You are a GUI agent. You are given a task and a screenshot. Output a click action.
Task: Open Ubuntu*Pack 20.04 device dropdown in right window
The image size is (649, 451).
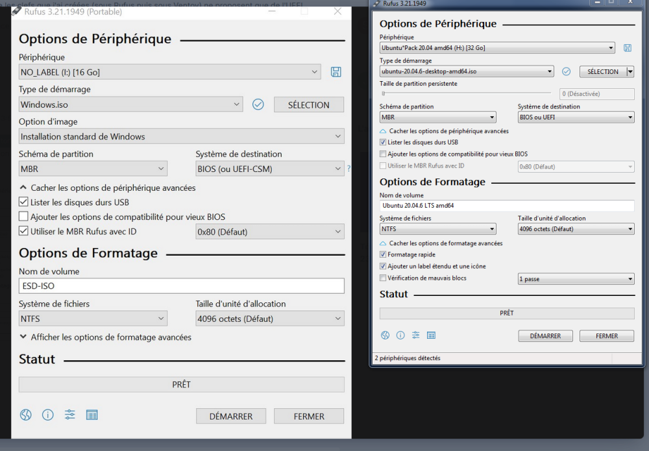point(497,48)
